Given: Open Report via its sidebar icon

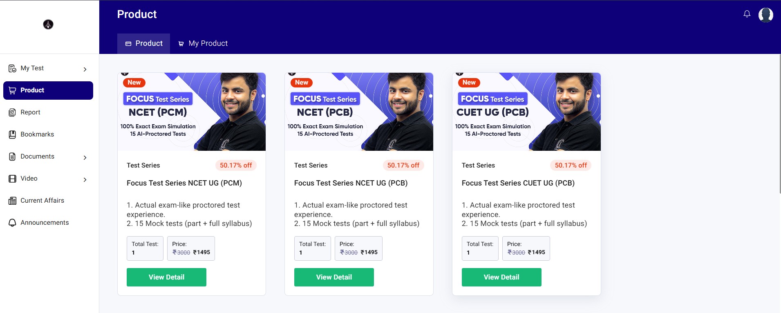Looking at the screenshot, I should (x=12, y=112).
